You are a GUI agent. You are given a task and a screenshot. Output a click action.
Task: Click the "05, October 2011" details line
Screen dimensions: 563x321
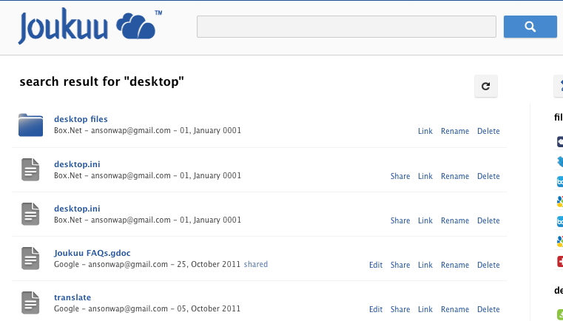tap(147, 308)
